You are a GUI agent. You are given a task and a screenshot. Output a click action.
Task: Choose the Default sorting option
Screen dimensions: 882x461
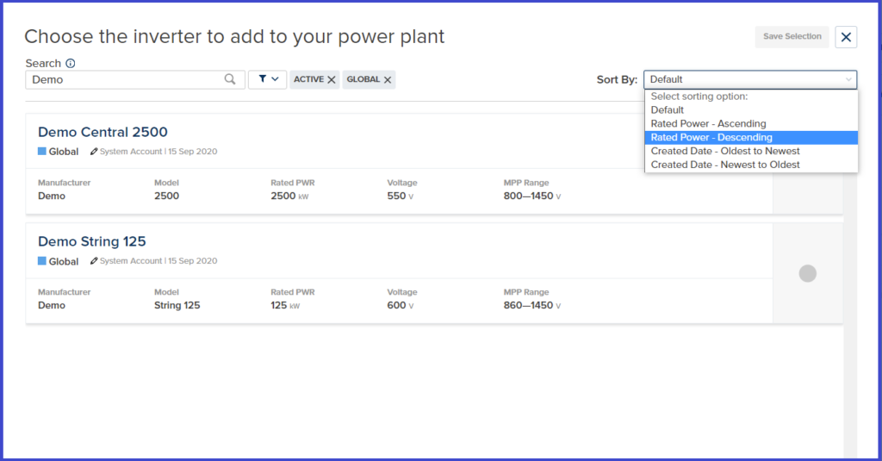pos(751,110)
